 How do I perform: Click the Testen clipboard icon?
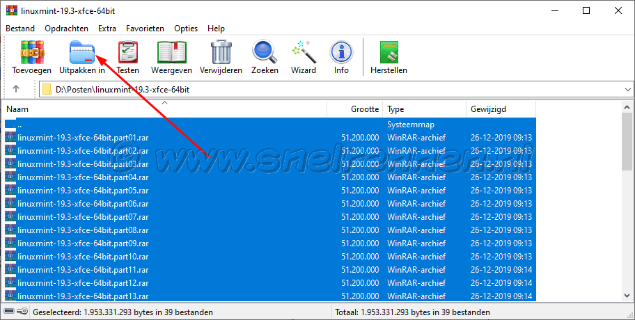pyautogui.click(x=128, y=52)
